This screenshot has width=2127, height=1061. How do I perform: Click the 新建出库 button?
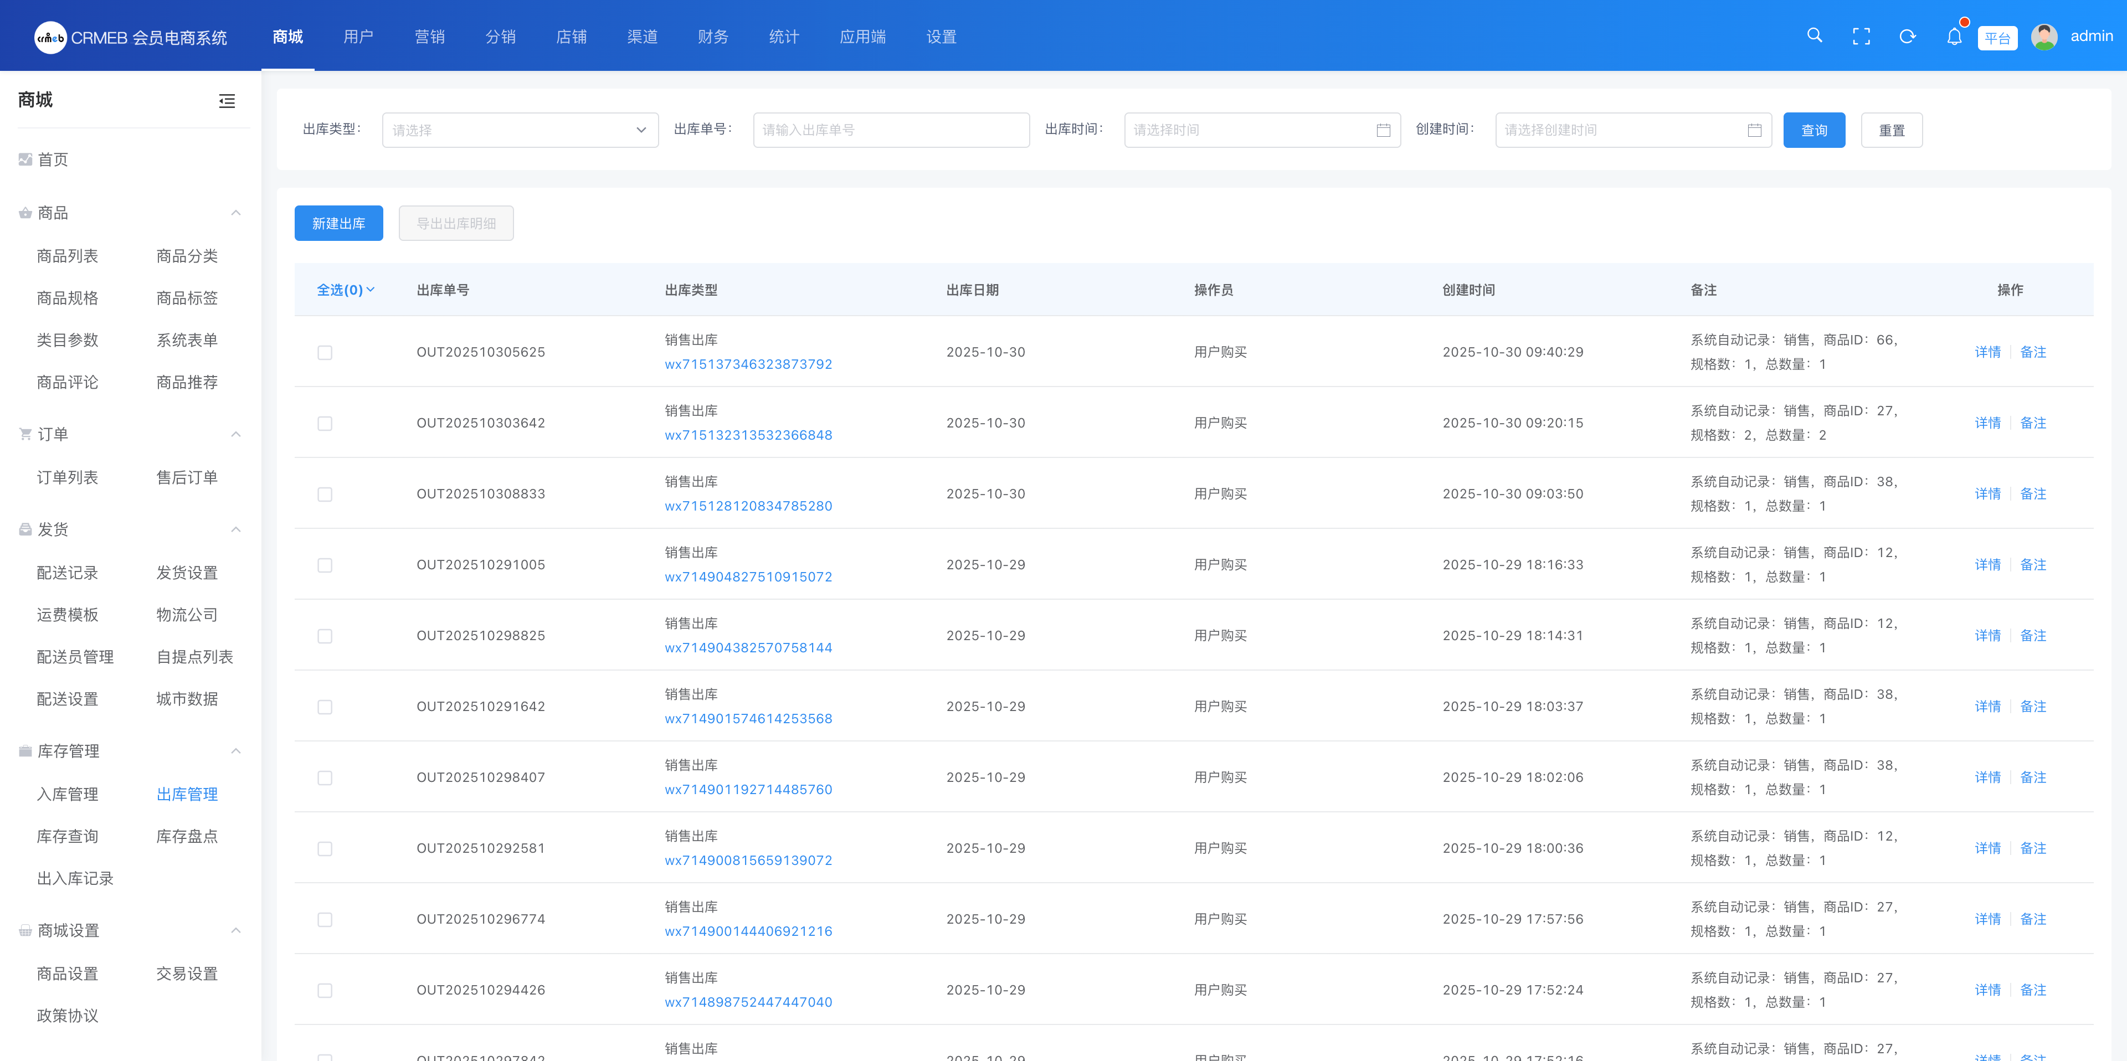tap(338, 224)
